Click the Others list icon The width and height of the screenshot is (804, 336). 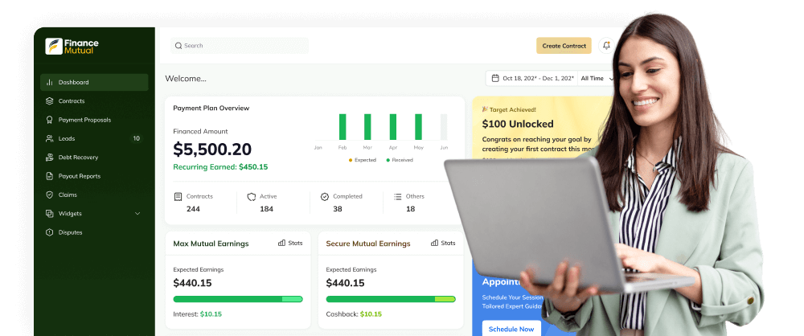click(397, 196)
